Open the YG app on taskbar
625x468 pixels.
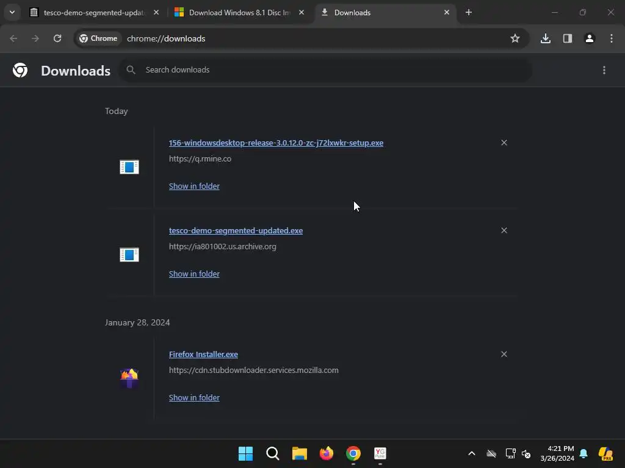coord(380,453)
